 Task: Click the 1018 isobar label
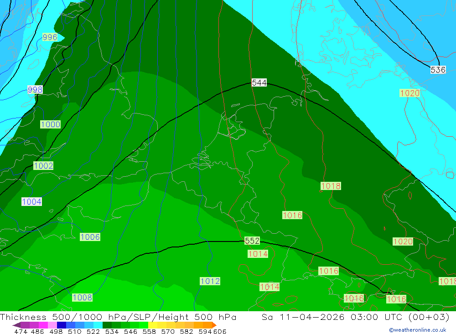(331, 186)
